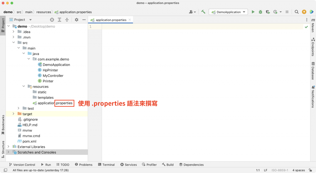The height and width of the screenshot is (173, 316).
Task: Click line 1 in the editor
Action: [x=202, y=26]
